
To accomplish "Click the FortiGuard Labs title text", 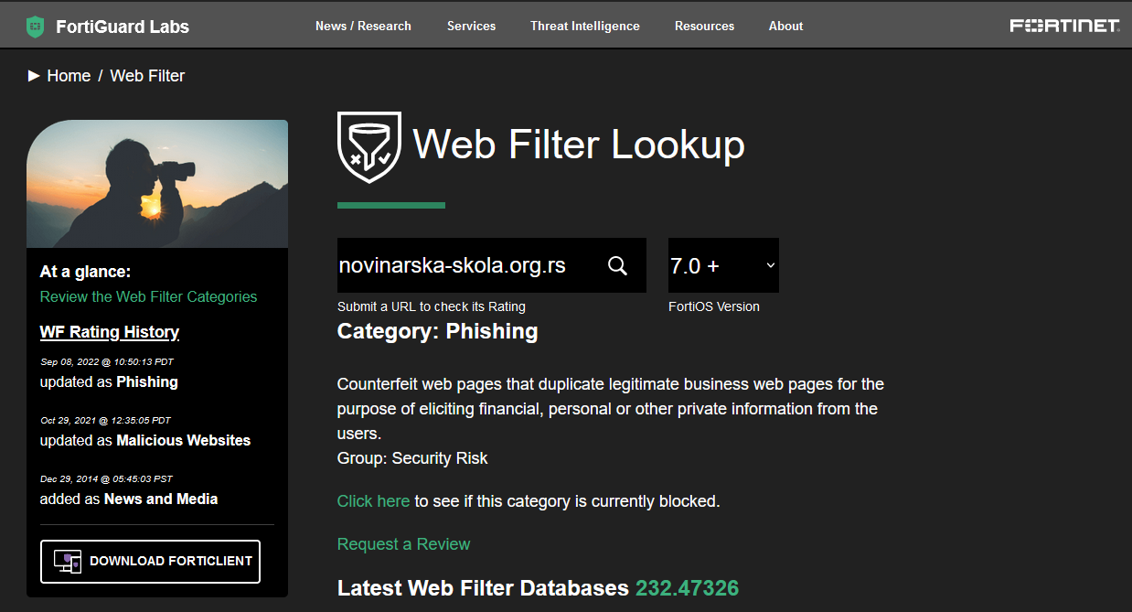I will click(x=123, y=27).
